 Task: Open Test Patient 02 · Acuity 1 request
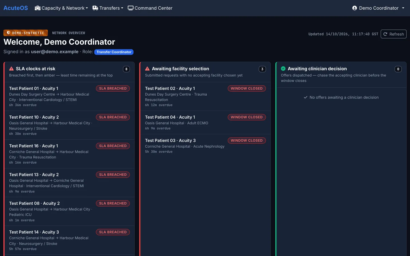point(206,96)
